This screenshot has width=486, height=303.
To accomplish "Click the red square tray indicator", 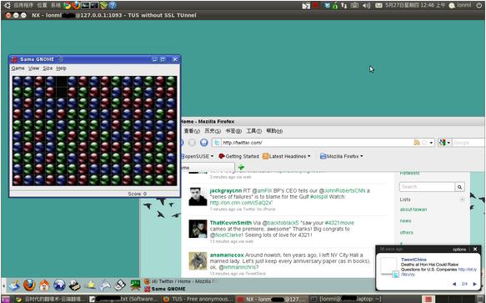I will coord(316,5).
